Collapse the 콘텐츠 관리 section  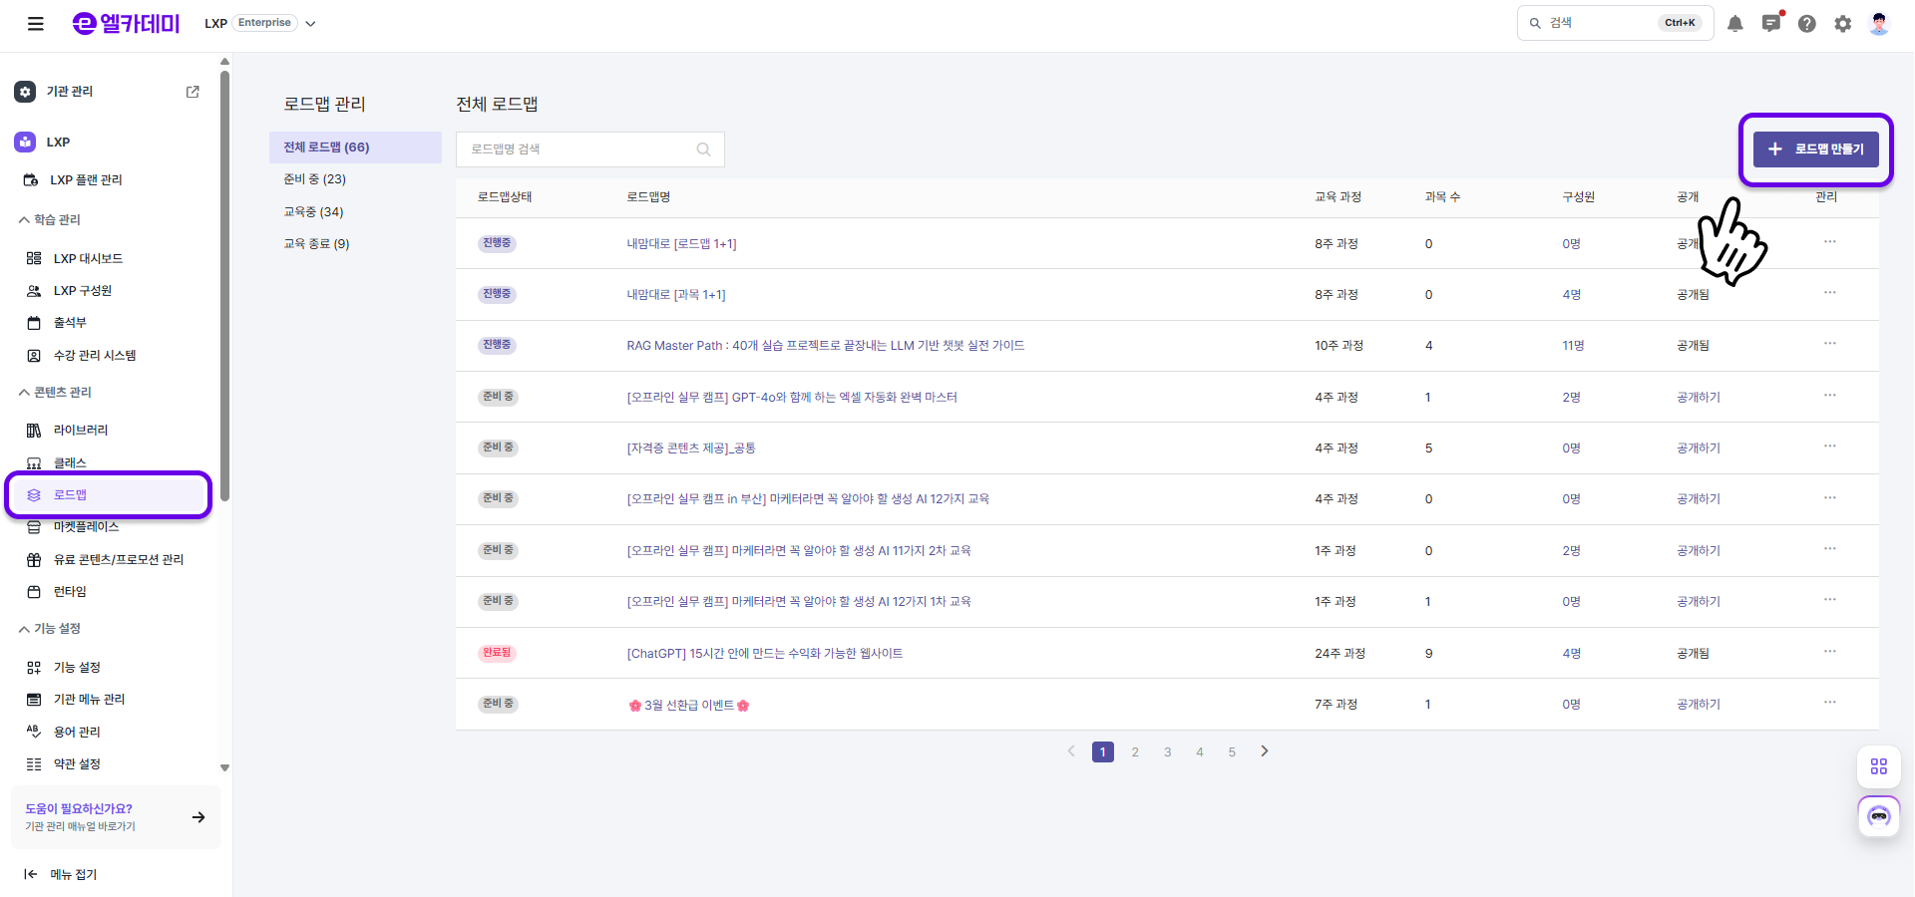click(24, 393)
